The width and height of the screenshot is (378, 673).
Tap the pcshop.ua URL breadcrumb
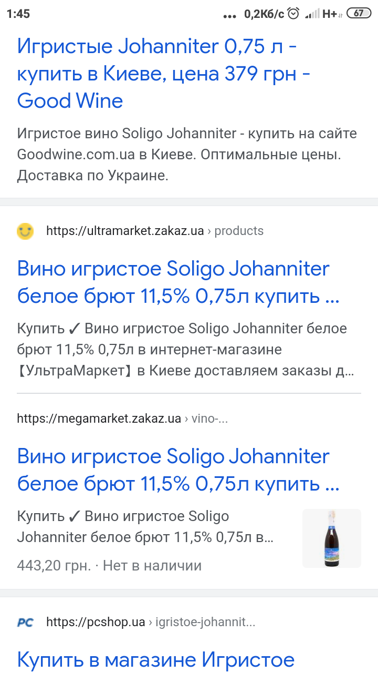coord(96,623)
